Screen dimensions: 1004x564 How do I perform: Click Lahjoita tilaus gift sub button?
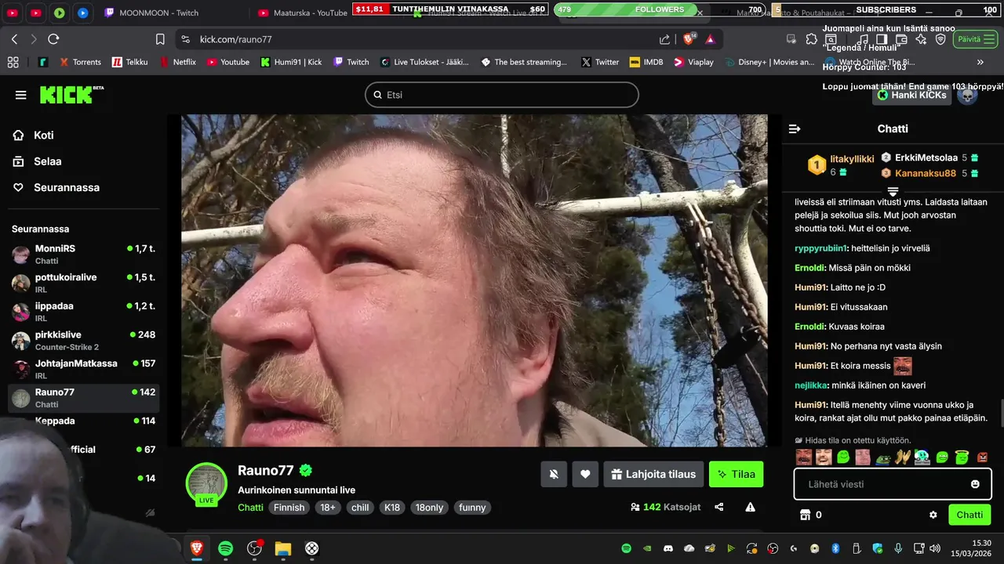[653, 474]
